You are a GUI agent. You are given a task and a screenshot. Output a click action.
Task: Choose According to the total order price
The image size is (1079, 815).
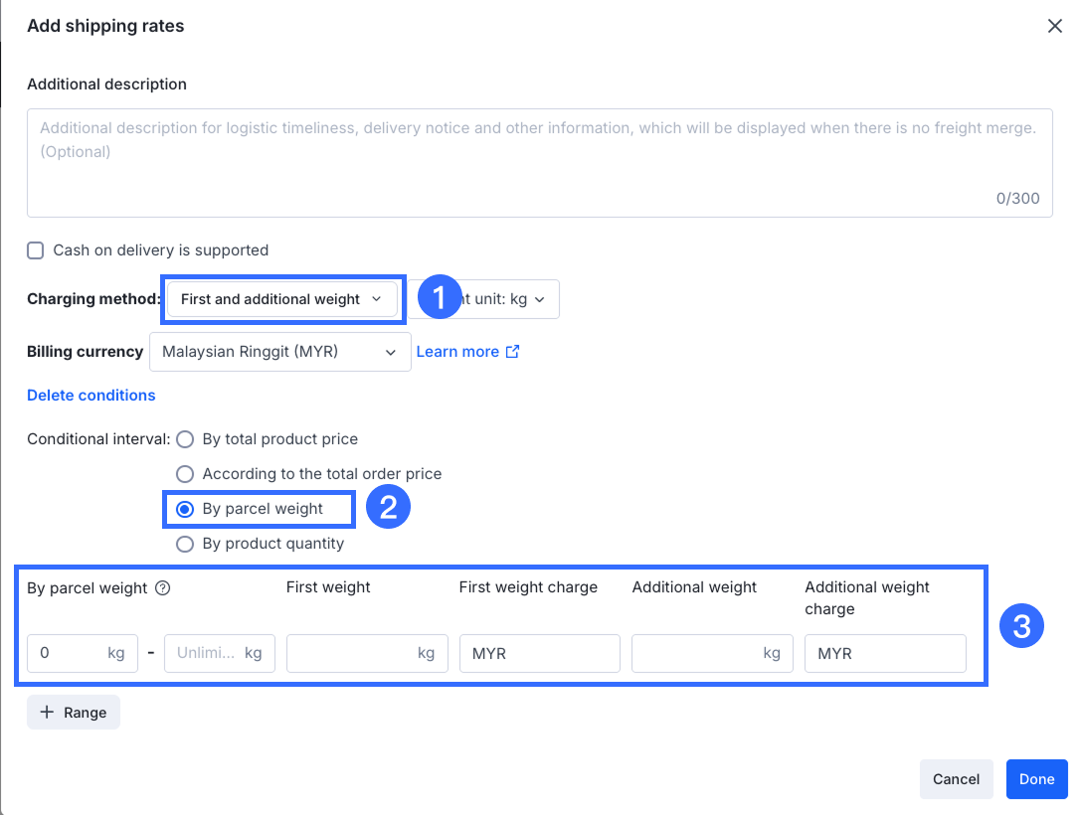click(x=185, y=474)
